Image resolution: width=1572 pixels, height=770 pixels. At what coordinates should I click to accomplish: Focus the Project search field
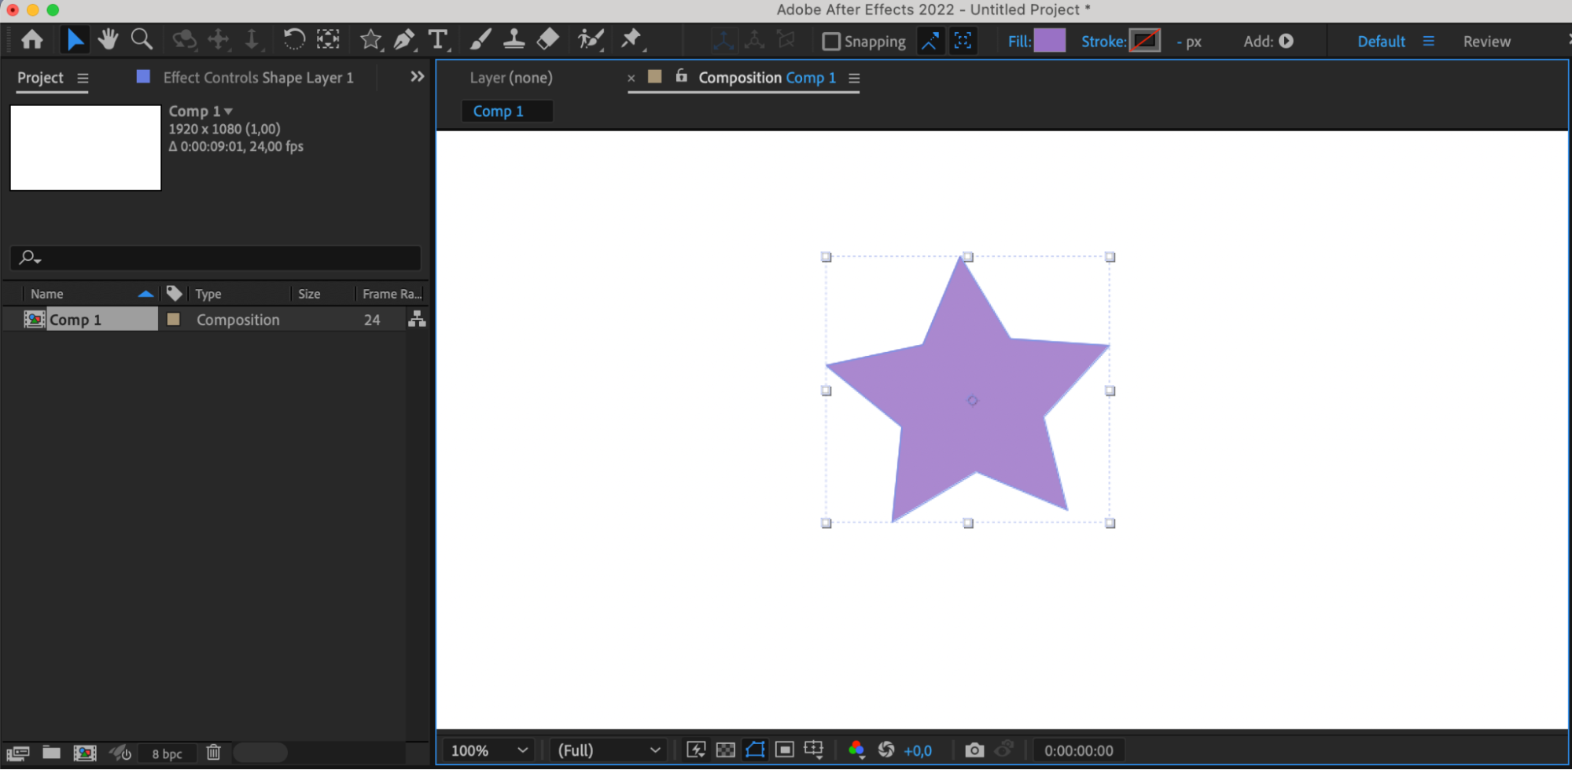coord(216,257)
